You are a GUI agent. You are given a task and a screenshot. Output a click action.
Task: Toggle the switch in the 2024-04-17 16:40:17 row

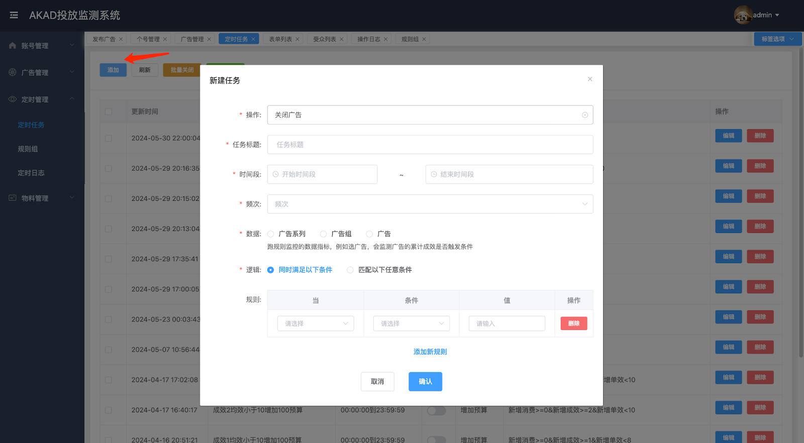(x=436, y=410)
